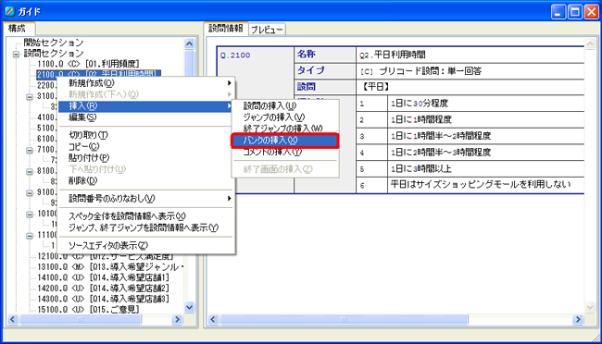Viewport: 602px width, 344px height.
Task: Click submenu arrow next to 新規作成(O)
Action: [229, 83]
